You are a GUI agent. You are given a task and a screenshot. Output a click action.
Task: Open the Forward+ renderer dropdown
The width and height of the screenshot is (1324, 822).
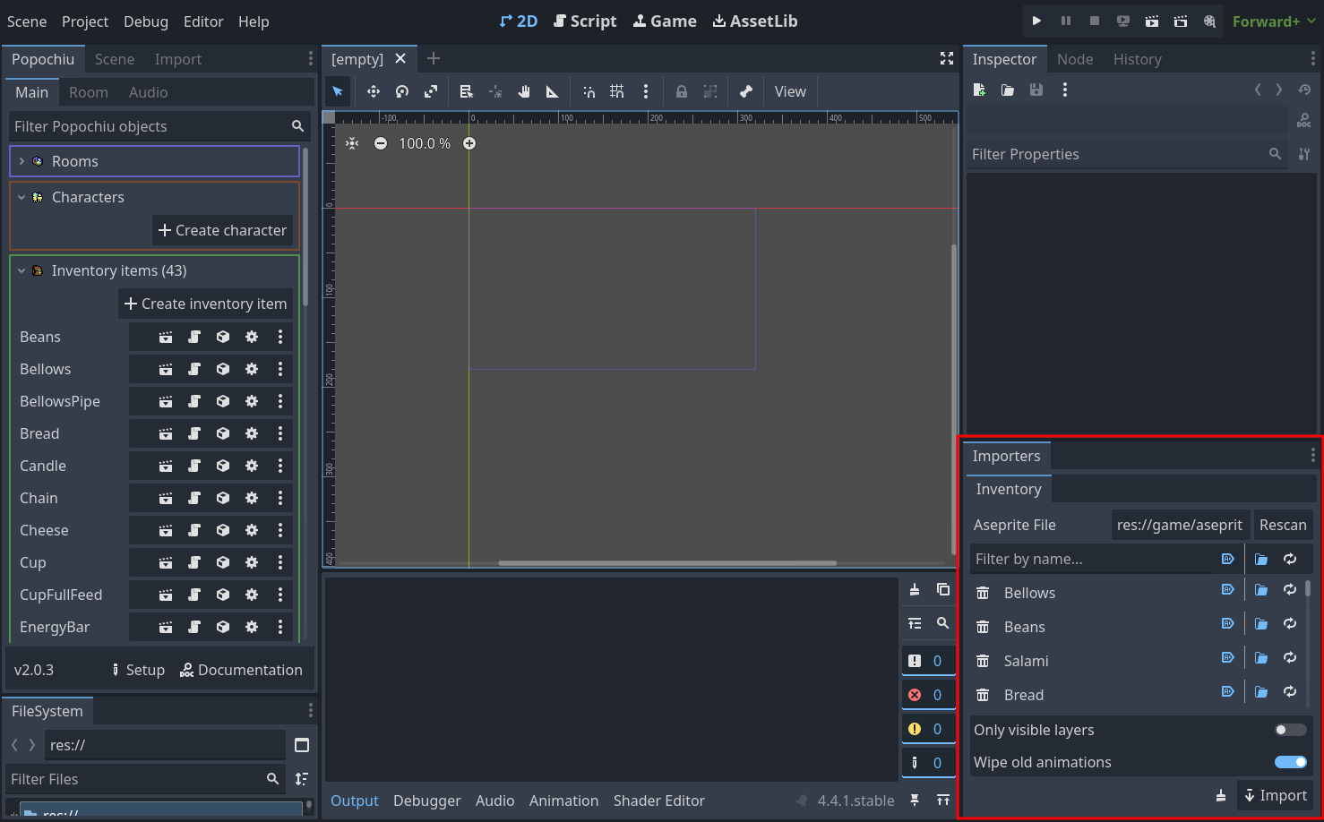pos(1274,21)
